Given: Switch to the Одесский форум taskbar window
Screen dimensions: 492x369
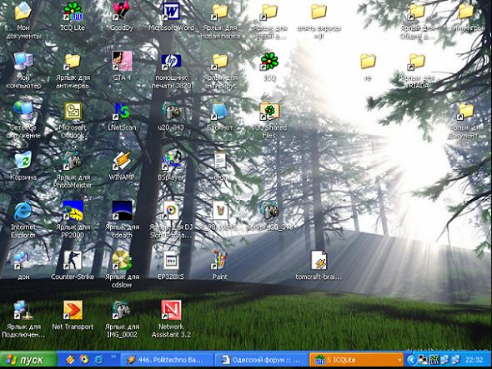Looking at the screenshot, I should click(261, 360).
